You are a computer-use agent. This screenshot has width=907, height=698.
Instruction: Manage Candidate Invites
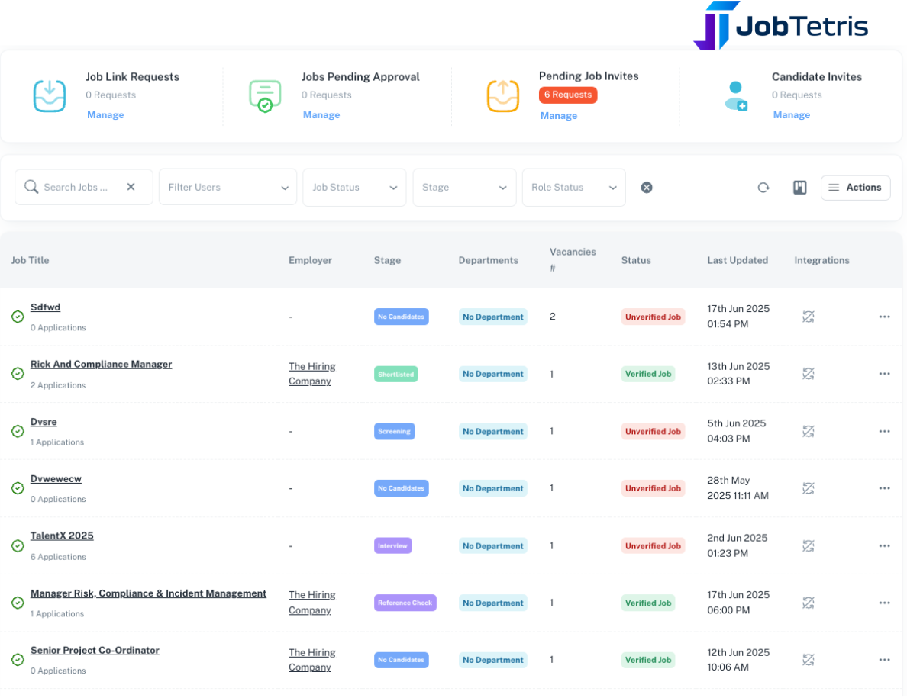(x=791, y=115)
